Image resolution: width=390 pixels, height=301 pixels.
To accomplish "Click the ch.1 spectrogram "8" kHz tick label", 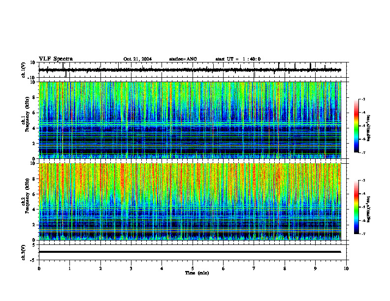I will click(x=34, y=97).
